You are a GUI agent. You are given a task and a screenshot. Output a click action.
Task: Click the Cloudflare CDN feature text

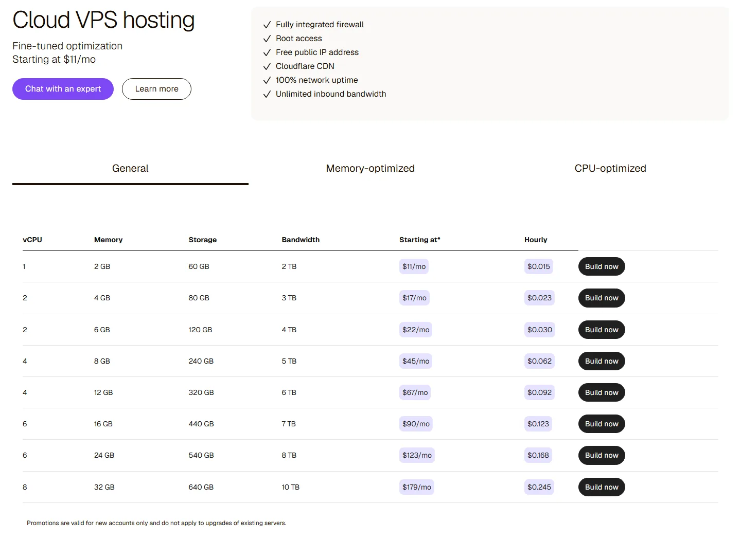click(x=305, y=66)
